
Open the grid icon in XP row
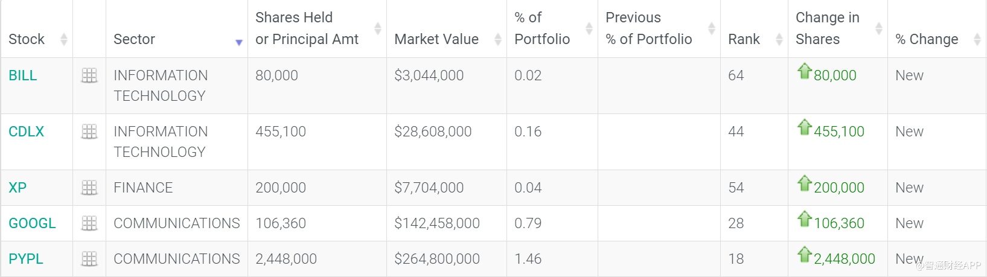pos(89,188)
